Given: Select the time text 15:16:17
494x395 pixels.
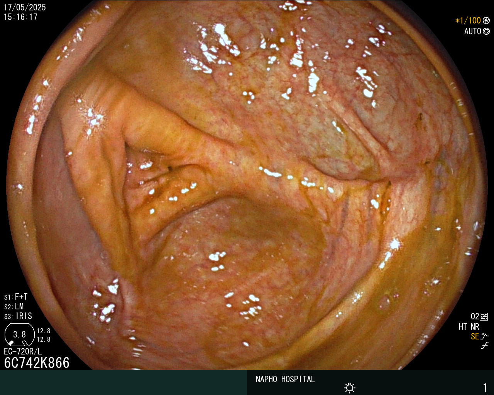Looking at the screenshot, I should (20, 17).
